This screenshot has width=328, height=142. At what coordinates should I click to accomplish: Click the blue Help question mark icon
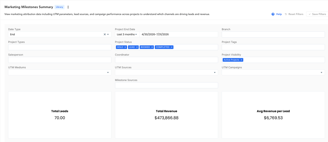pos(273,14)
